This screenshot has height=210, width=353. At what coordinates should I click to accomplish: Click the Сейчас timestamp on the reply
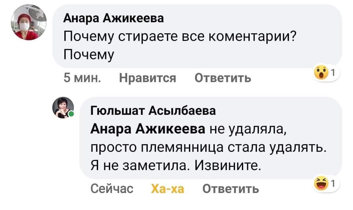tap(112, 188)
